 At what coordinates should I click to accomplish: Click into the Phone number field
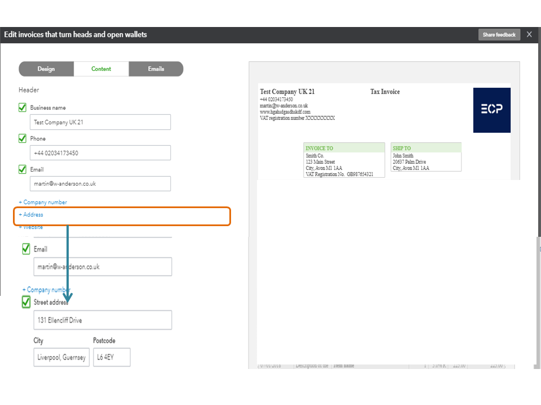100,153
